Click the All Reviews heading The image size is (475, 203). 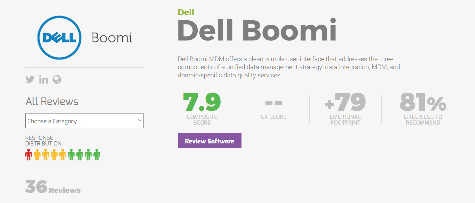click(x=52, y=101)
